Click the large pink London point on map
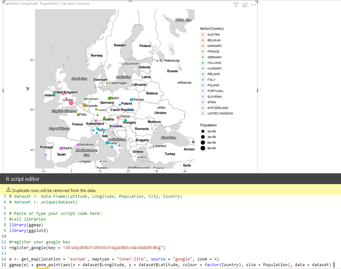The image size is (341, 269). coord(71,103)
